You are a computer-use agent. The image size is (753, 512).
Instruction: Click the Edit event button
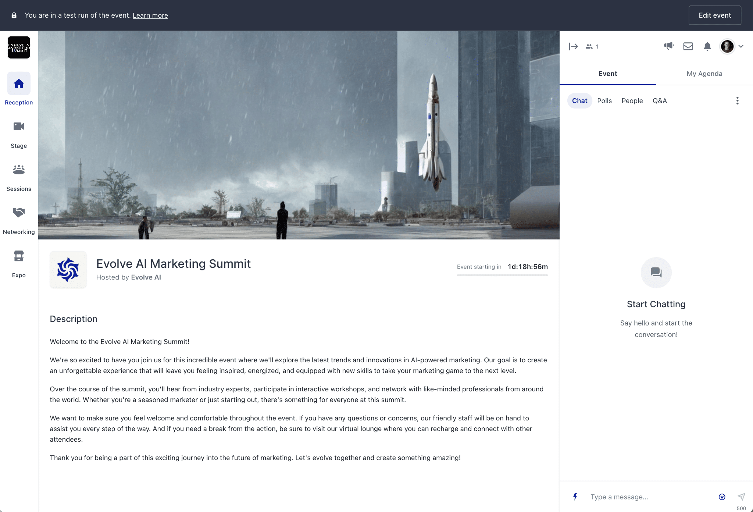coord(714,15)
